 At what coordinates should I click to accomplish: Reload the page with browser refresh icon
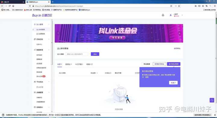(10, 6)
